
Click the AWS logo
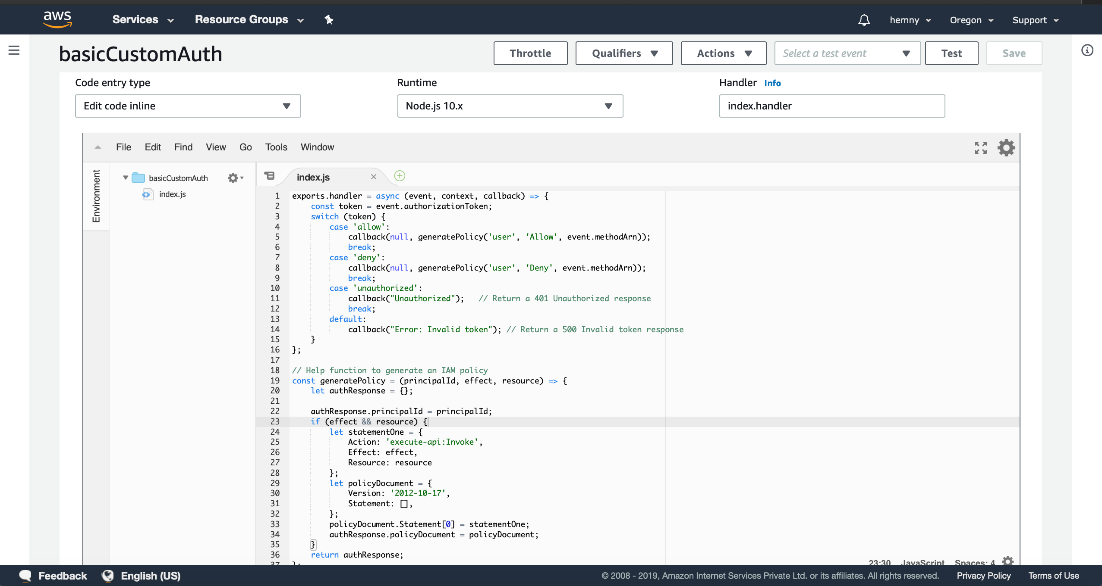tap(58, 19)
